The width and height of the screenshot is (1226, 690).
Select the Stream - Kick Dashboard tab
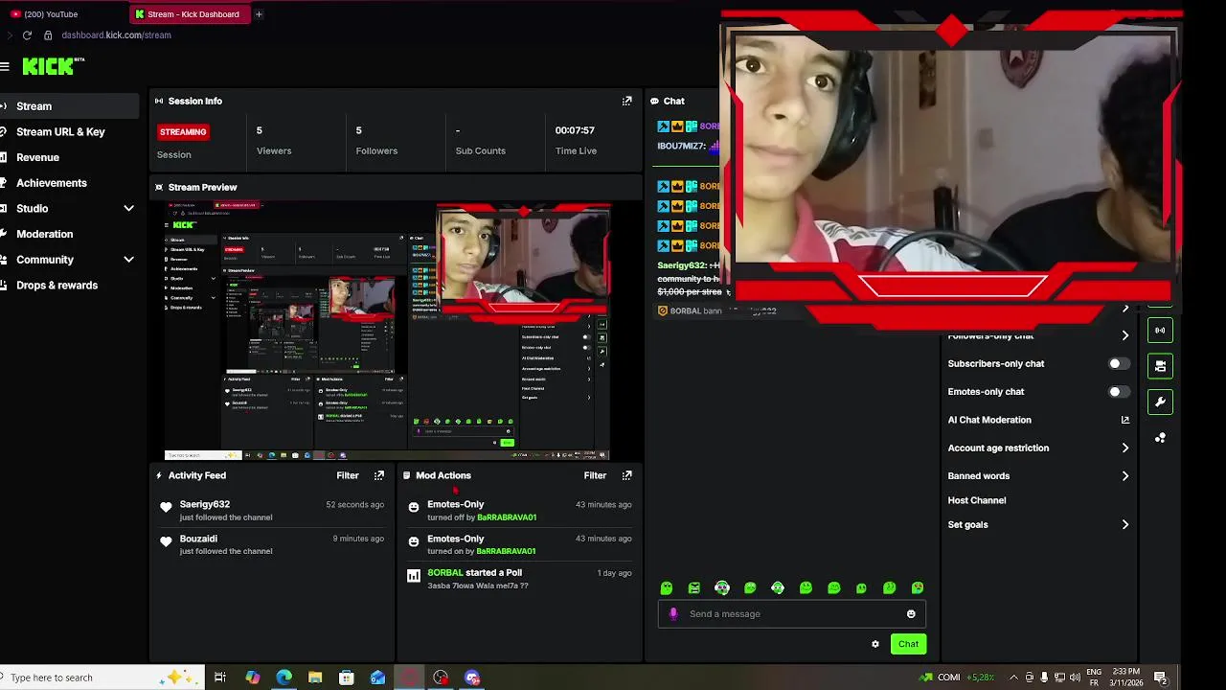189,14
